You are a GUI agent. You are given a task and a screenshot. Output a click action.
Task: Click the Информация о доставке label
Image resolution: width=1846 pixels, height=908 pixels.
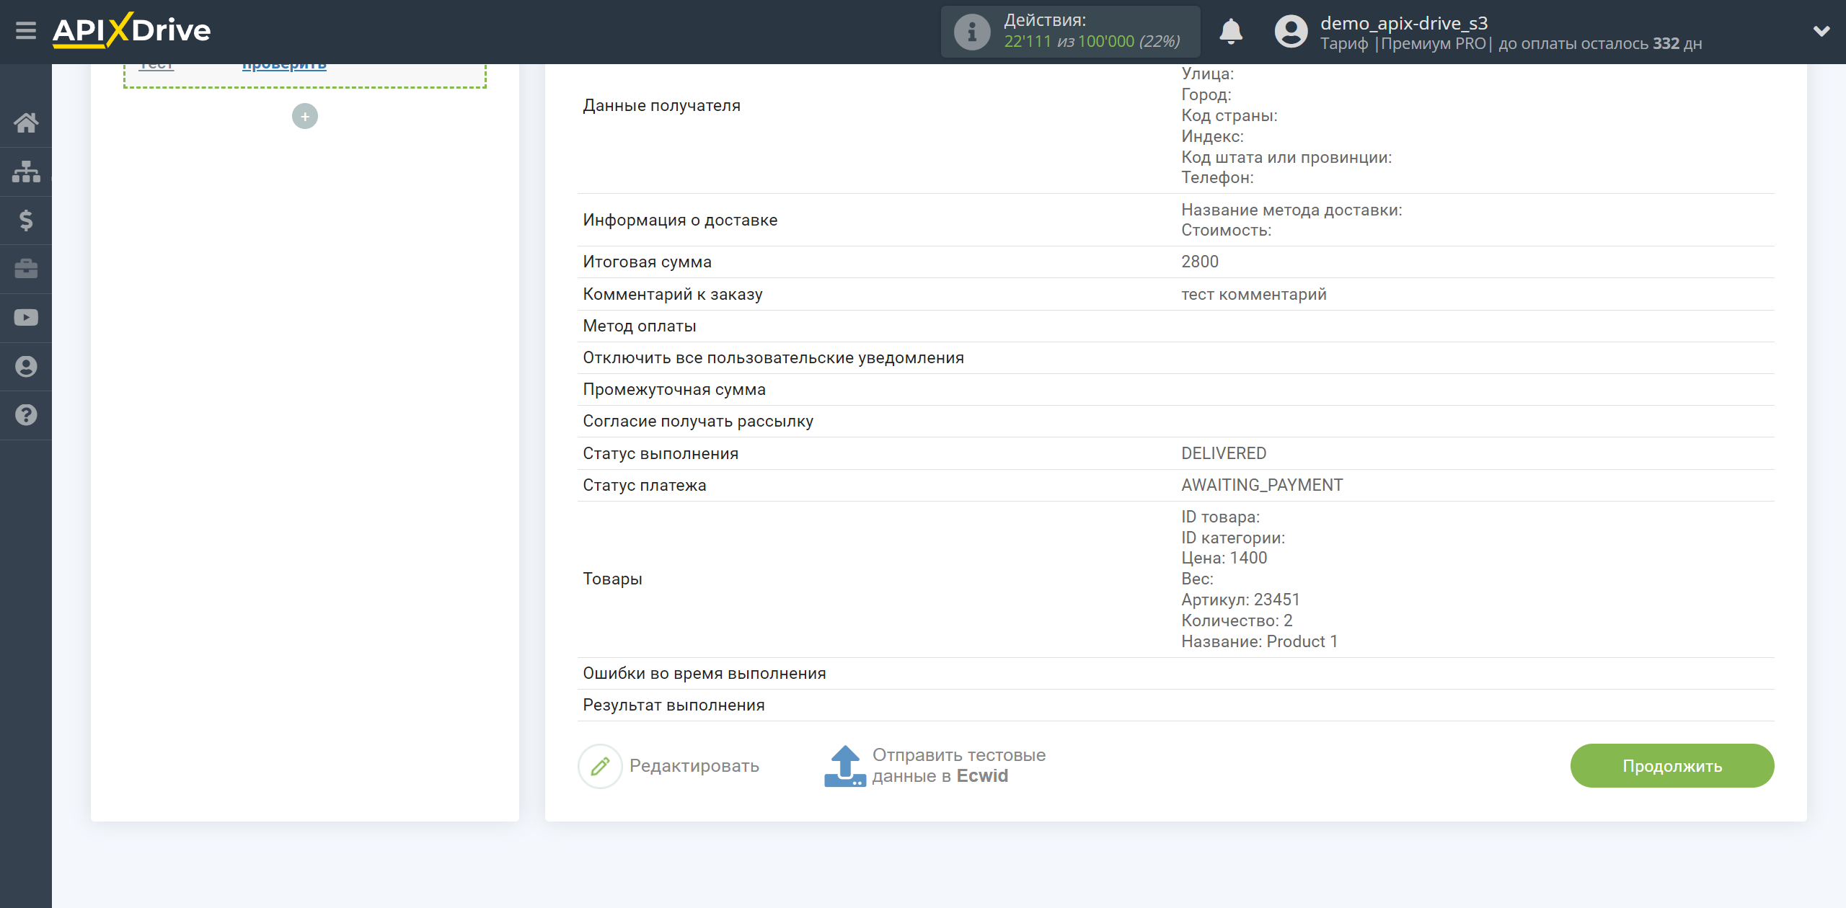(680, 220)
